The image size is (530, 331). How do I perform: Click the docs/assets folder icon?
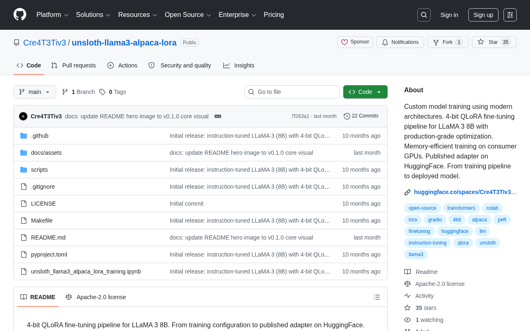tap(24, 153)
